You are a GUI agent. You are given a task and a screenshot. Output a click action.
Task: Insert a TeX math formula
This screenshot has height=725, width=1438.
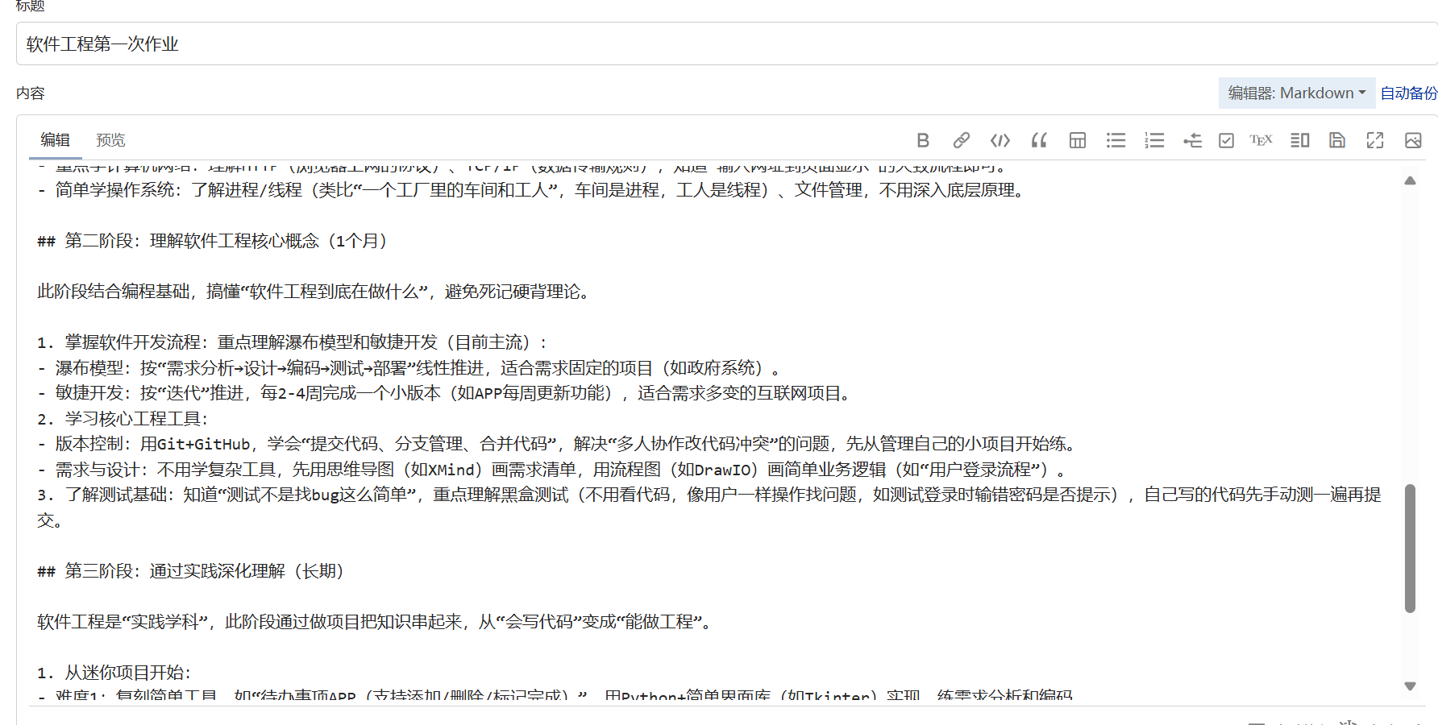click(x=1261, y=140)
